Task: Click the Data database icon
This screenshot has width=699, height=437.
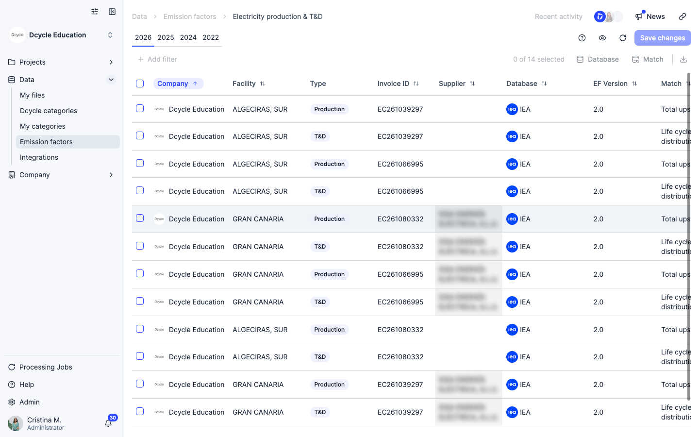Action: tap(12, 80)
